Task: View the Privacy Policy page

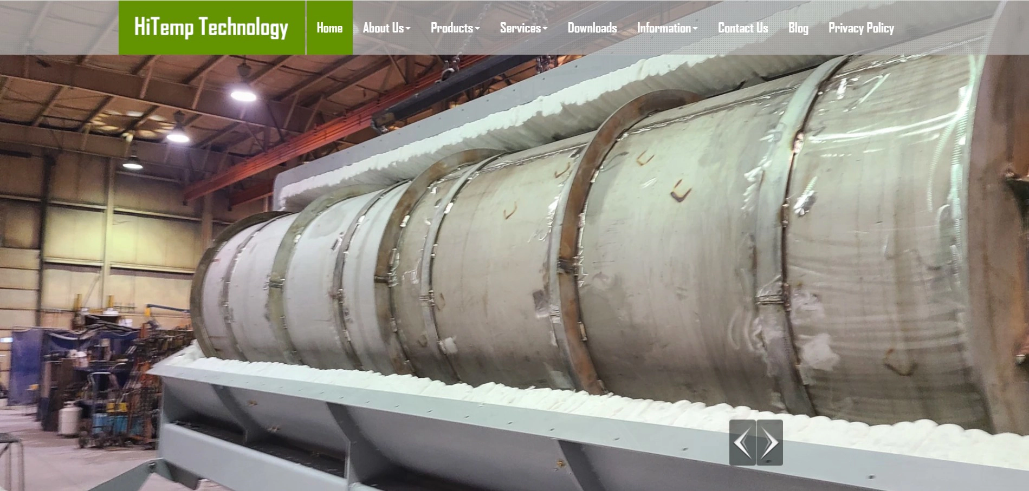Action: point(861,28)
